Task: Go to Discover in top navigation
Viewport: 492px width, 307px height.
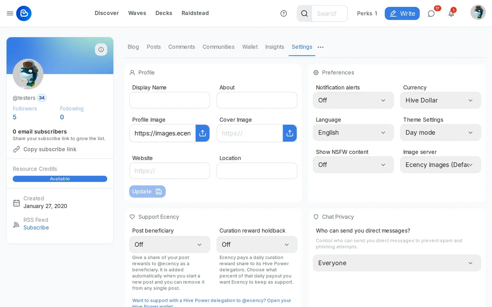Action: click(x=107, y=13)
